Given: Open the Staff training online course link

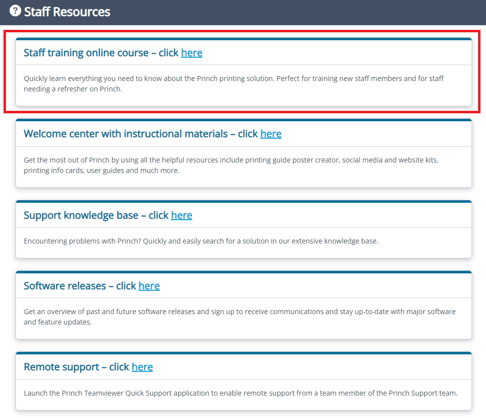Looking at the screenshot, I should pyautogui.click(x=192, y=53).
